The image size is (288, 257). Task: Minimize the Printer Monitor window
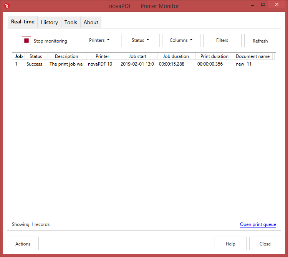(253, 5)
